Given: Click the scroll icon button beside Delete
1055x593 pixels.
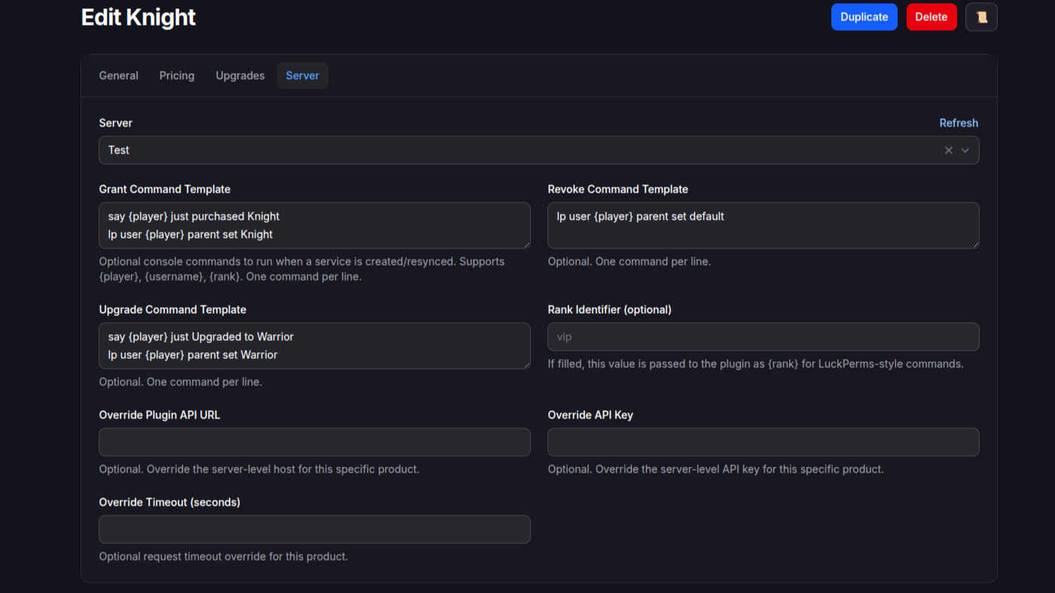Looking at the screenshot, I should [981, 17].
